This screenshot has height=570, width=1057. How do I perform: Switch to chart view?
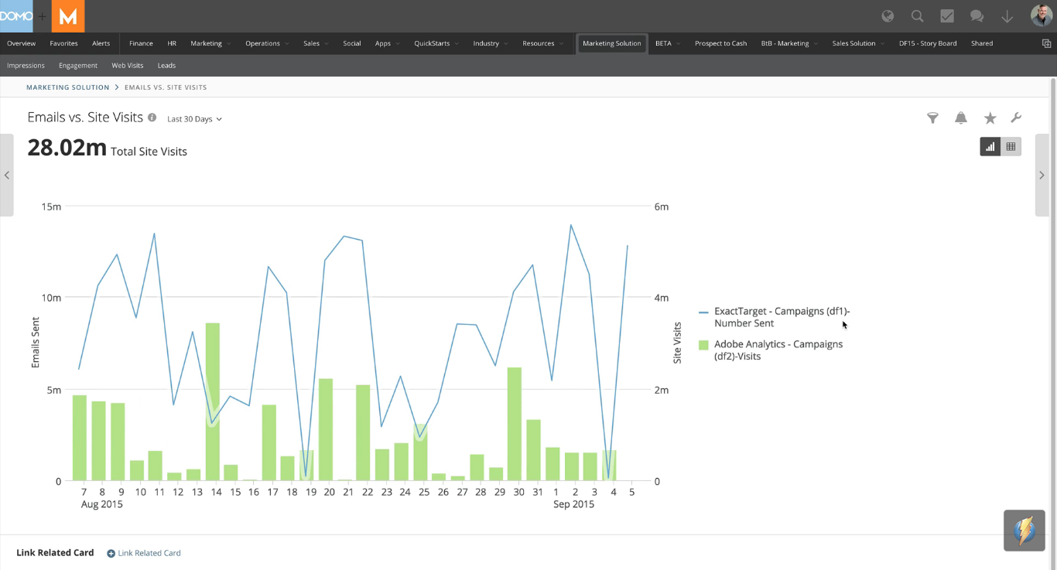[x=990, y=146]
